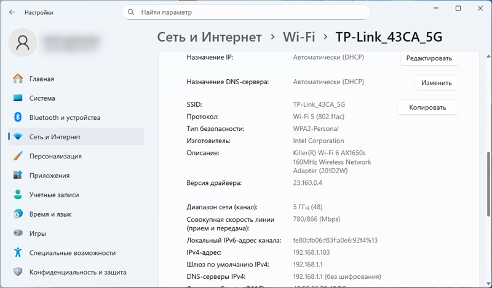Click the Назначение DNS-сервера label
Viewport: 492px width, 288px height.
[x=228, y=82]
